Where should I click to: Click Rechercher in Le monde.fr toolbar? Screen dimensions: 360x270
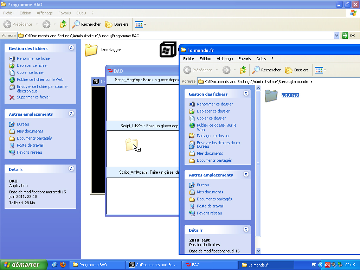[x=266, y=70]
